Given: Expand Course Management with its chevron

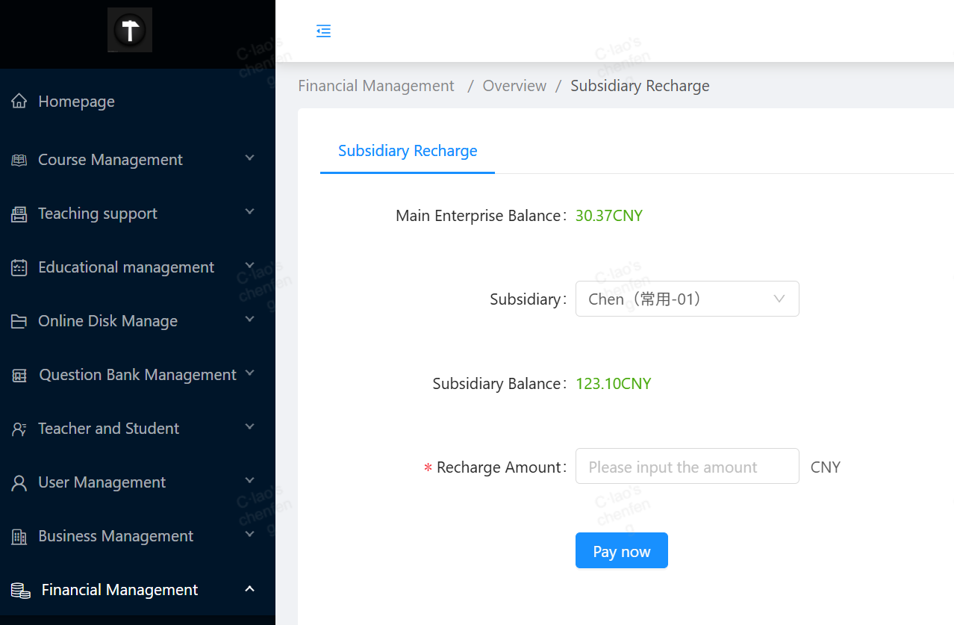Looking at the screenshot, I should pyautogui.click(x=250, y=158).
